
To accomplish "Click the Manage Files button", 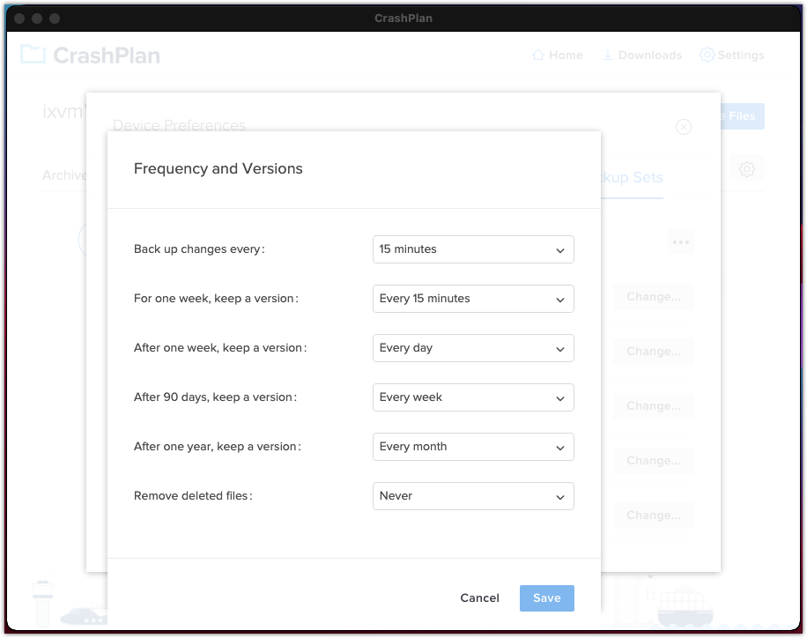I will 737,116.
